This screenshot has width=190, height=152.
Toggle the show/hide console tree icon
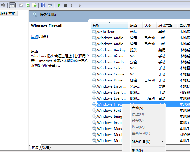click(12, 5)
